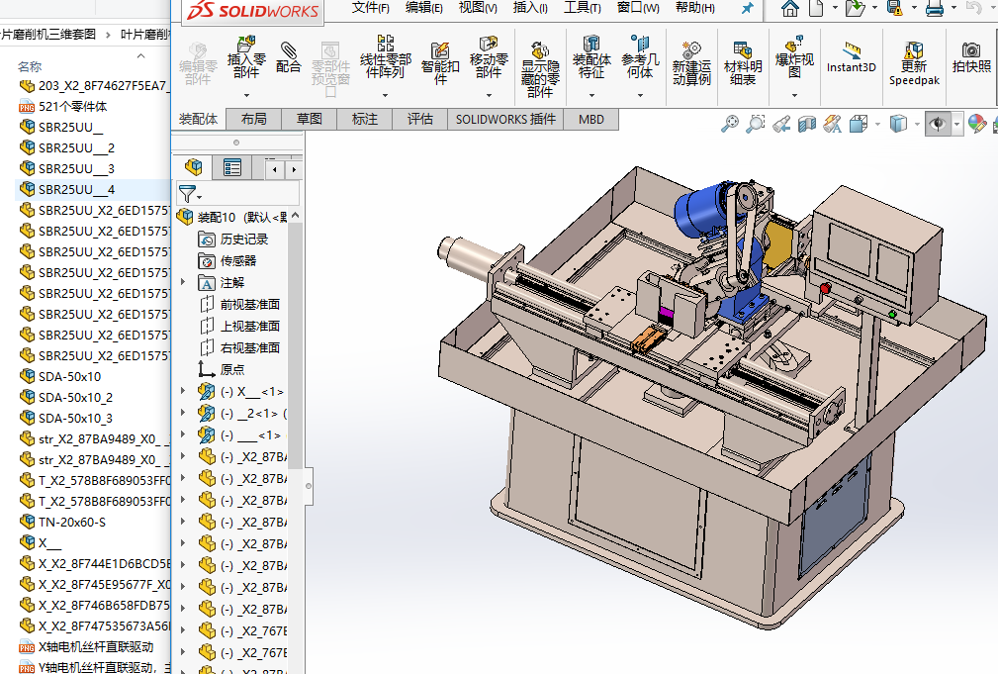
Task: Click the Print icon
Action: (x=935, y=8)
